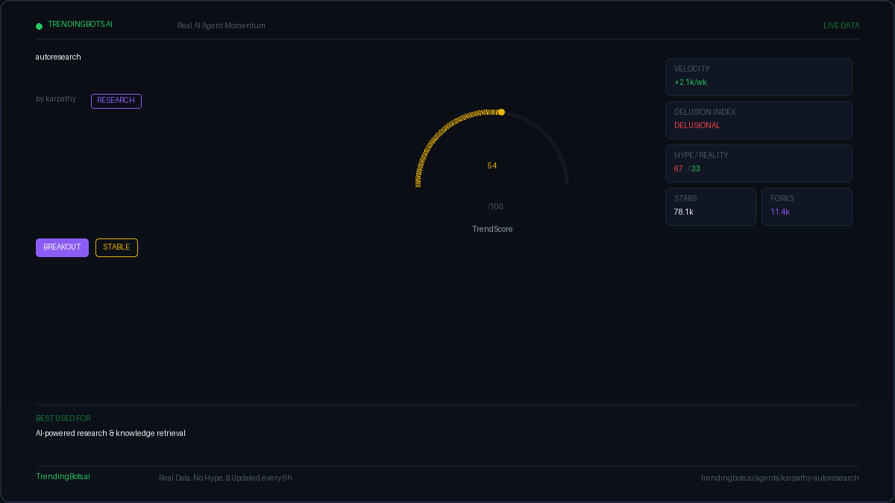Click the reality value 33
Image resolution: width=895 pixels, height=503 pixels.
click(696, 169)
